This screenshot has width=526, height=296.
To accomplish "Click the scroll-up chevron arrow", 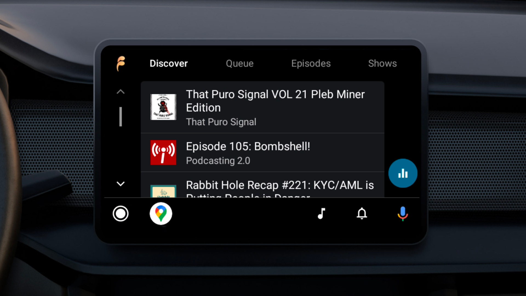I will [x=121, y=92].
